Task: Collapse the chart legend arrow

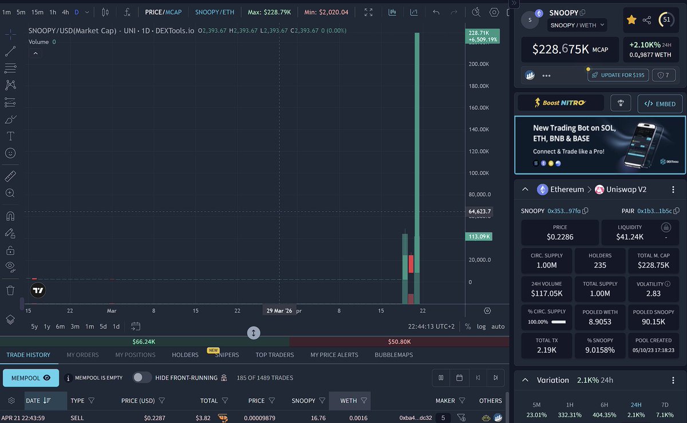Action: click(x=35, y=53)
